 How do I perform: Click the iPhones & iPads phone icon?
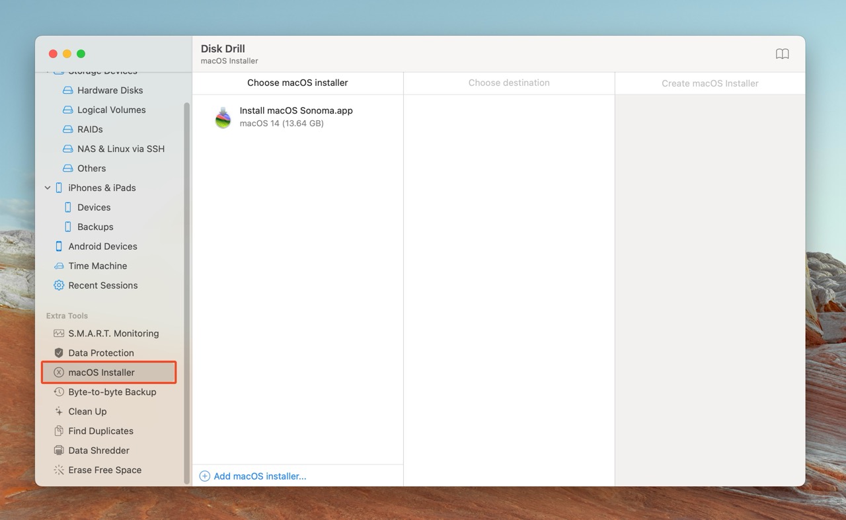59,188
